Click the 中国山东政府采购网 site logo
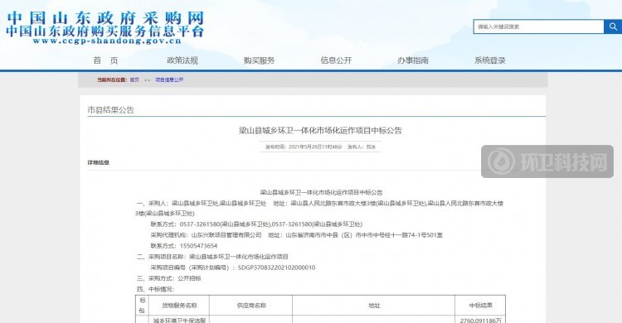The width and height of the screenshot is (622, 323). point(105,18)
